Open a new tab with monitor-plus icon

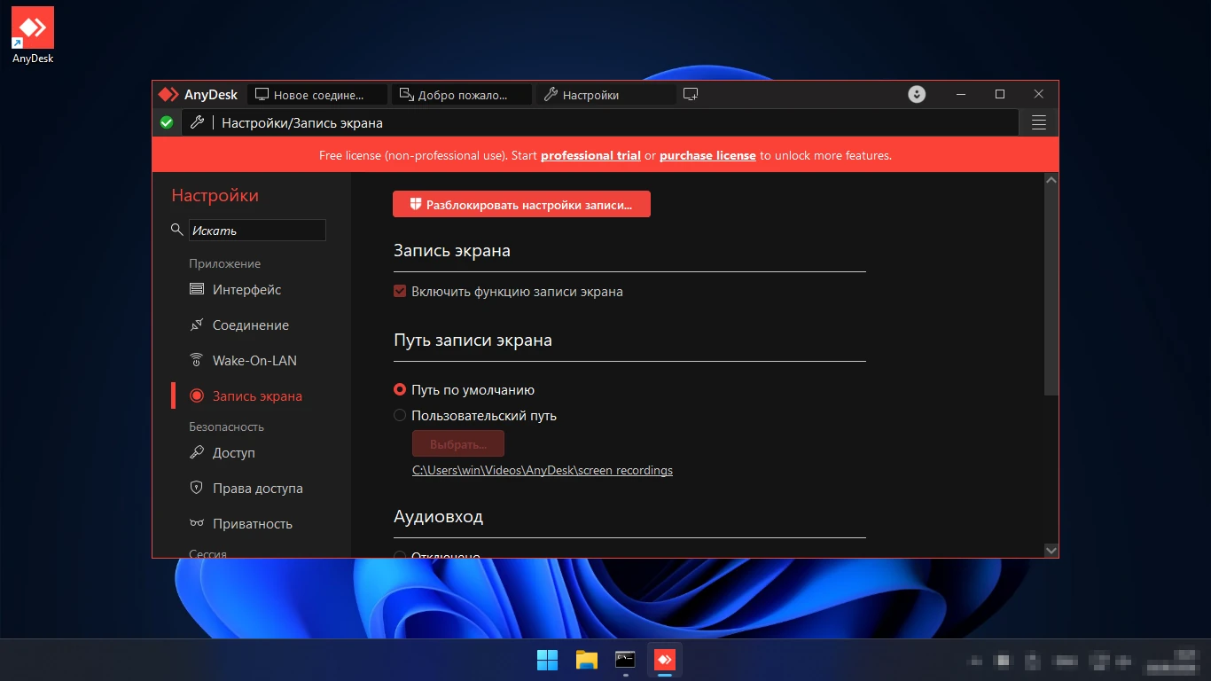click(x=691, y=95)
